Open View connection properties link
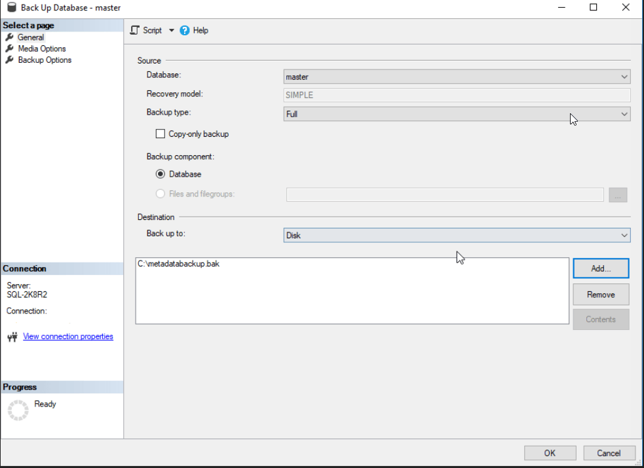This screenshot has width=644, height=468. 68,336
